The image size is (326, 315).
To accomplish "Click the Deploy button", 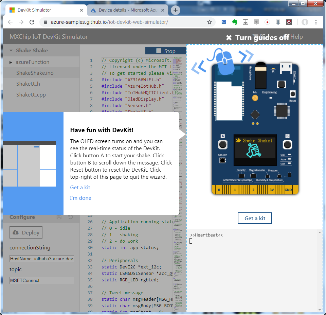I will (26, 232).
